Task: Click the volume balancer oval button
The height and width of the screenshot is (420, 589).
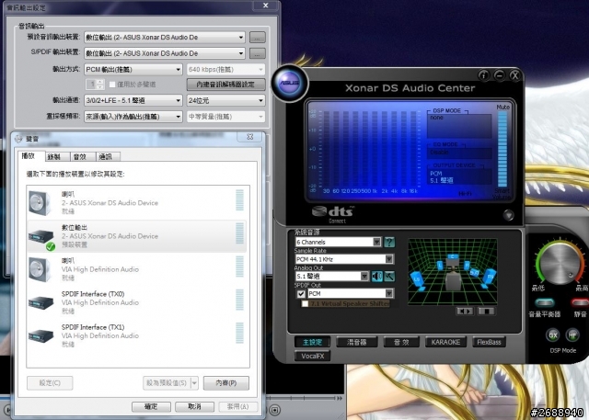Action: tap(545, 302)
